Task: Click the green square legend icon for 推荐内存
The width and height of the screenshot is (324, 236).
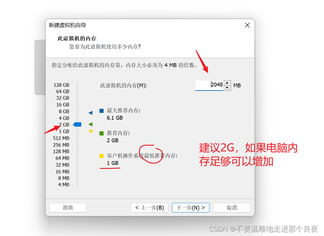Action: coord(102,134)
